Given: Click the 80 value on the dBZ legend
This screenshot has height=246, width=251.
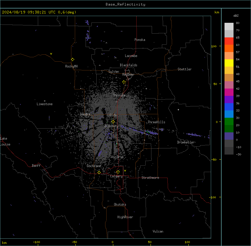Looking at the screenshot, I should tap(238, 23).
